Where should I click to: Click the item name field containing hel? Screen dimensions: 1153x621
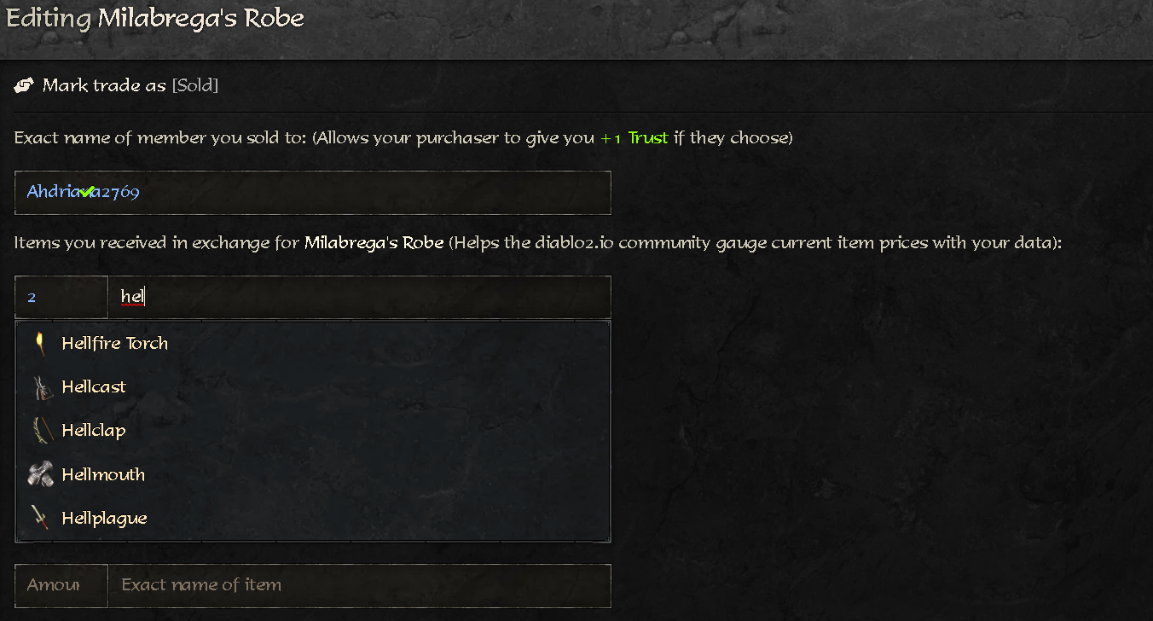360,297
